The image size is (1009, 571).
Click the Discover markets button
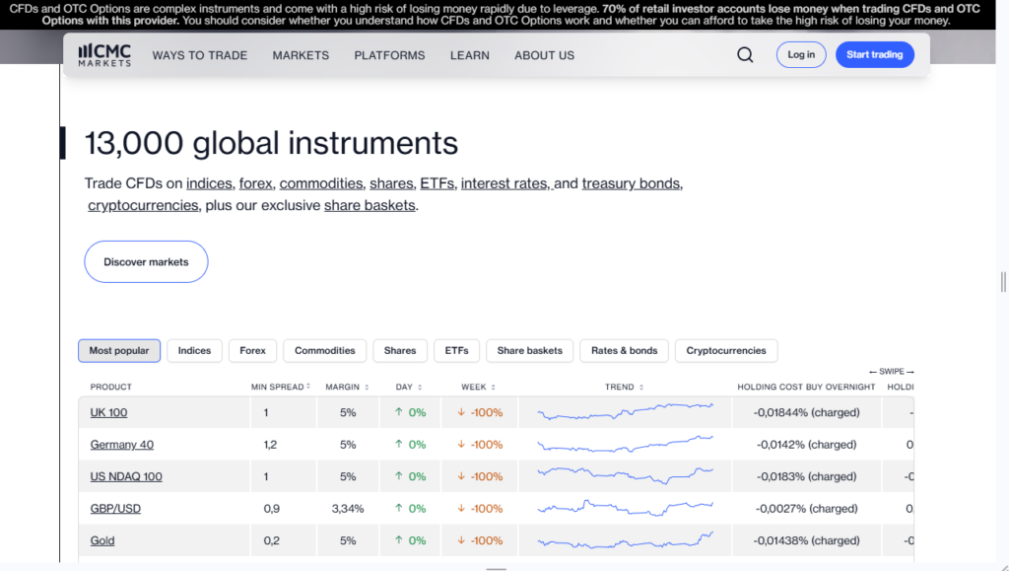coord(146,261)
